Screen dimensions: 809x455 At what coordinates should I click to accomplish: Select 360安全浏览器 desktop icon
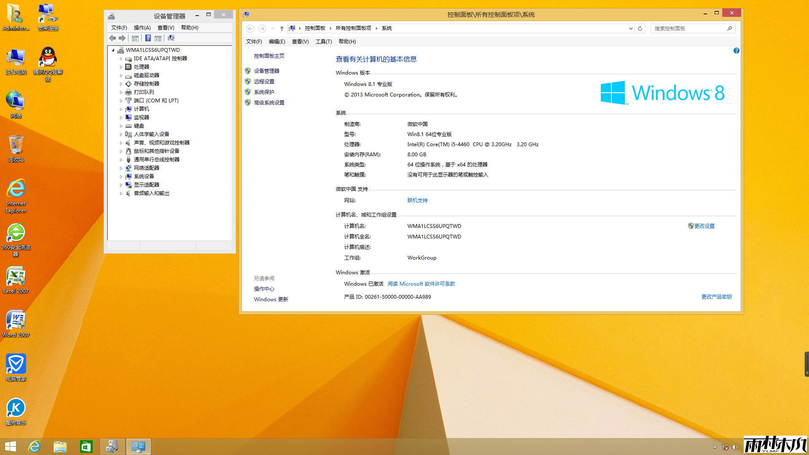click(x=16, y=239)
